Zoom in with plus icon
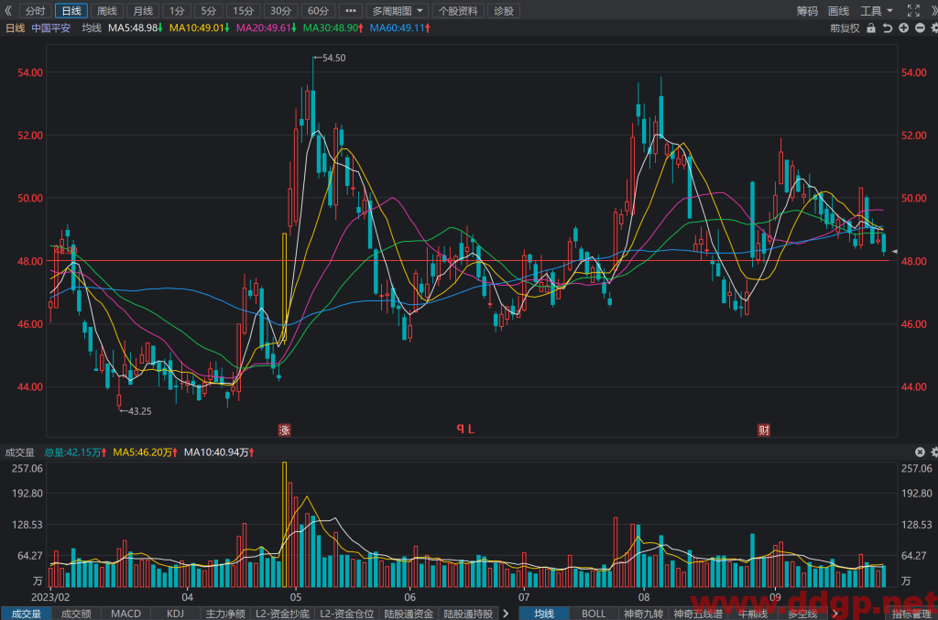The height and width of the screenshot is (620, 938). (x=903, y=28)
